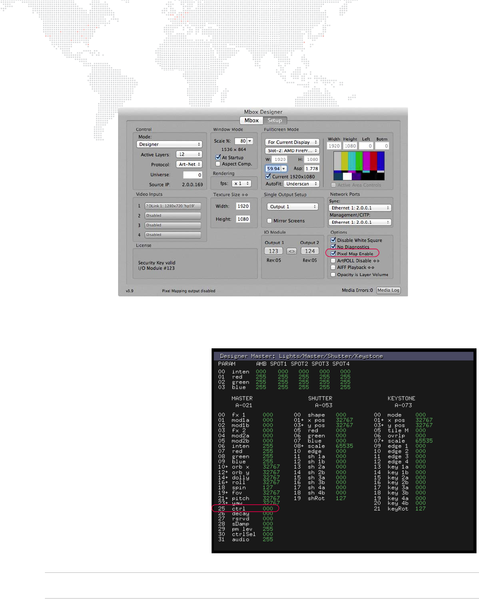Uncheck Disable White Square option
This screenshot has height=599, width=479.
(x=333, y=240)
